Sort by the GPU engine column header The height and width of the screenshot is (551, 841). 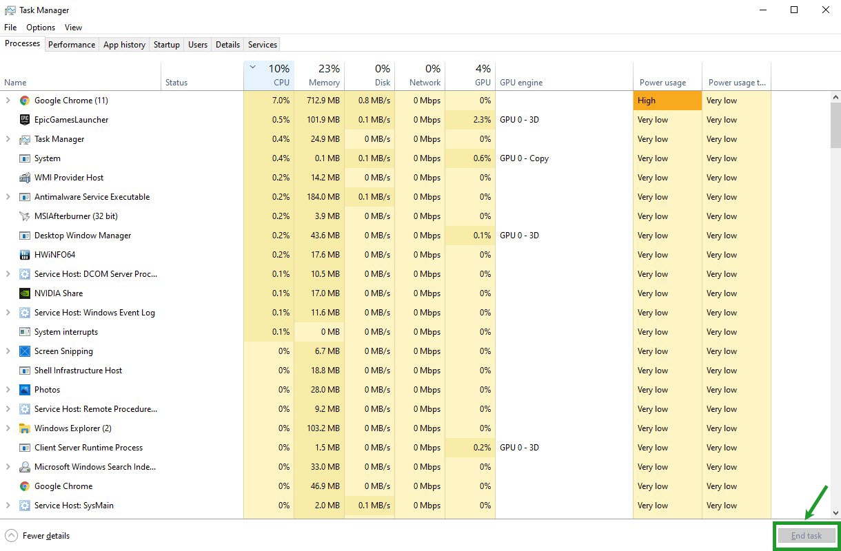click(564, 75)
